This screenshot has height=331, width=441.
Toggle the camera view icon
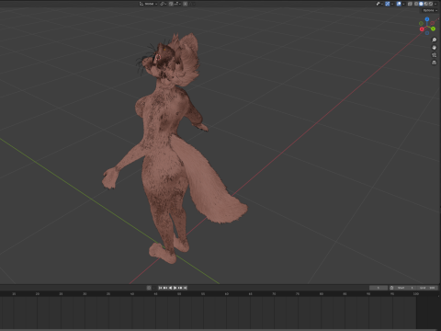pos(434,55)
